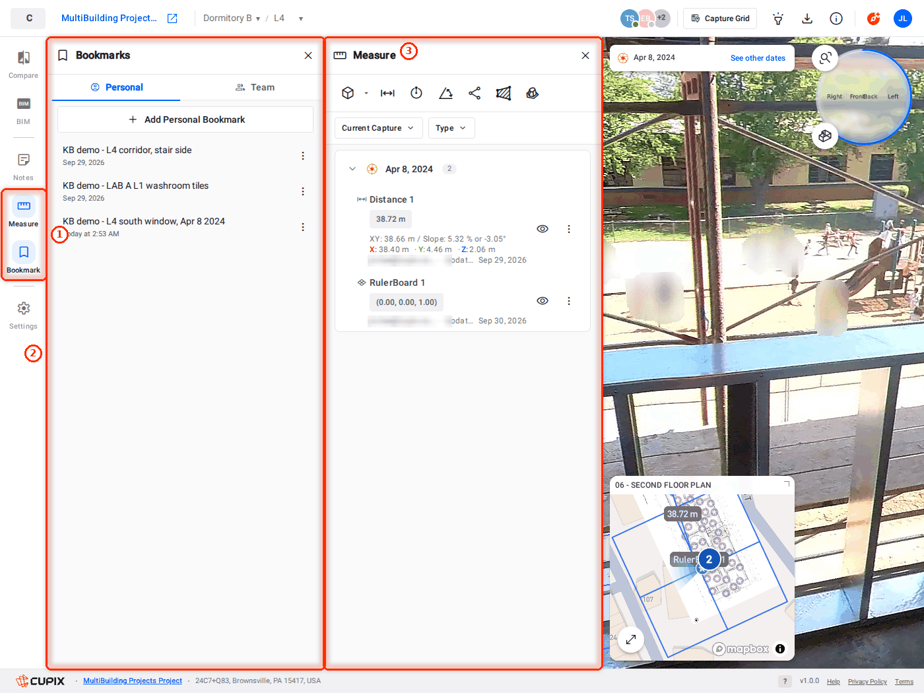Open the info icon in the top bar

(836, 18)
